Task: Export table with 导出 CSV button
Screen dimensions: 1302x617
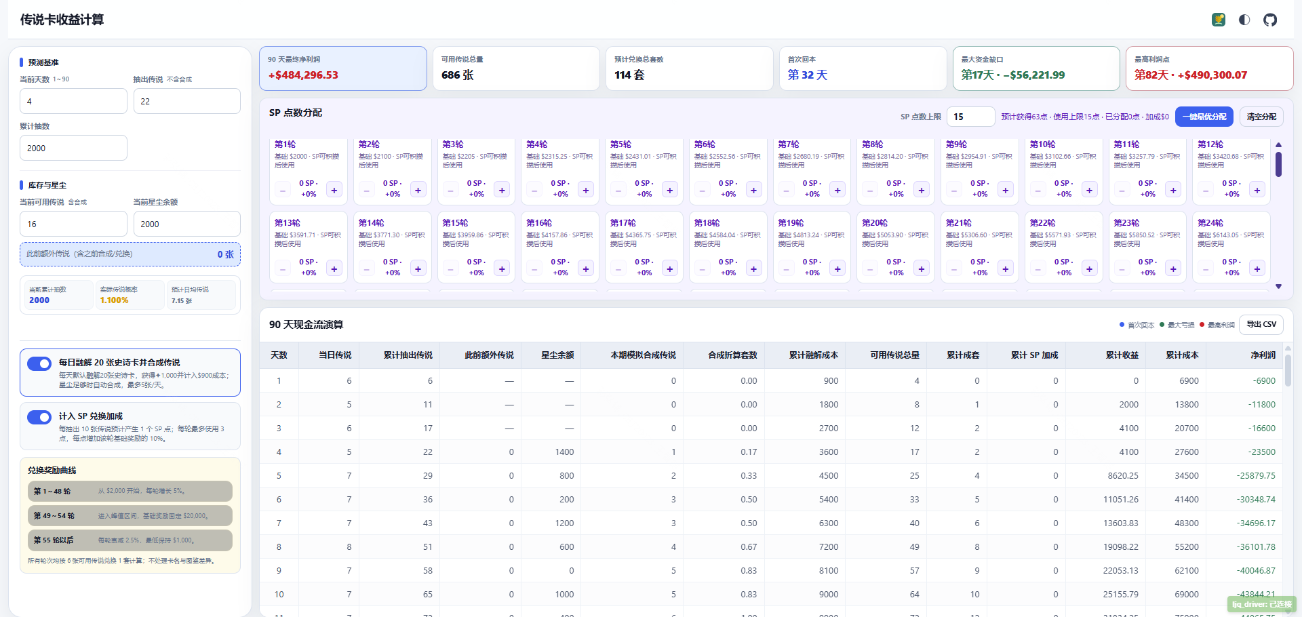Action: (1261, 324)
